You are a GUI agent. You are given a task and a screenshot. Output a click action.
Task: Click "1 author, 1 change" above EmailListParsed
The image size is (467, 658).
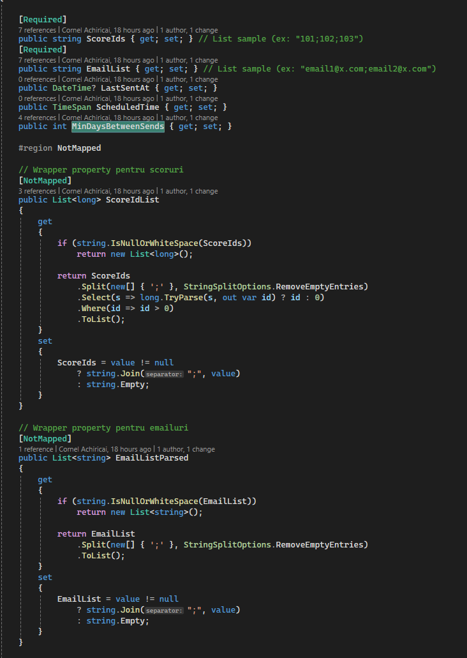[186, 449]
